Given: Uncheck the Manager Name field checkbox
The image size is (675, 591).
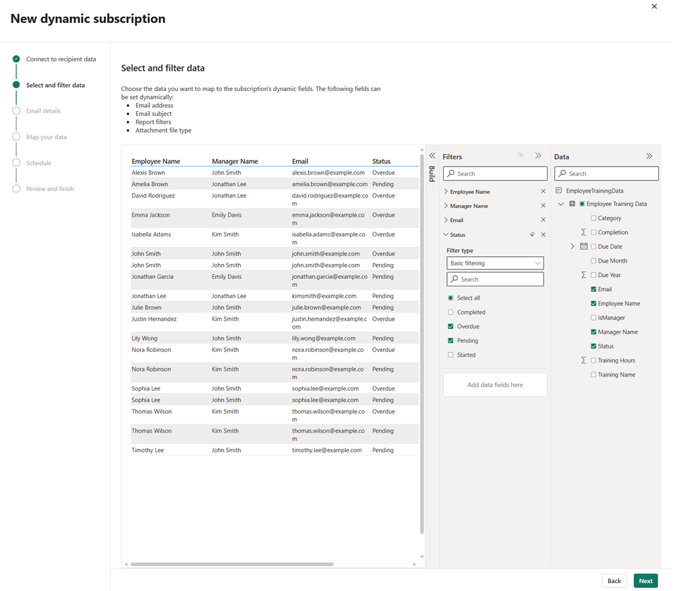Looking at the screenshot, I should pos(593,332).
